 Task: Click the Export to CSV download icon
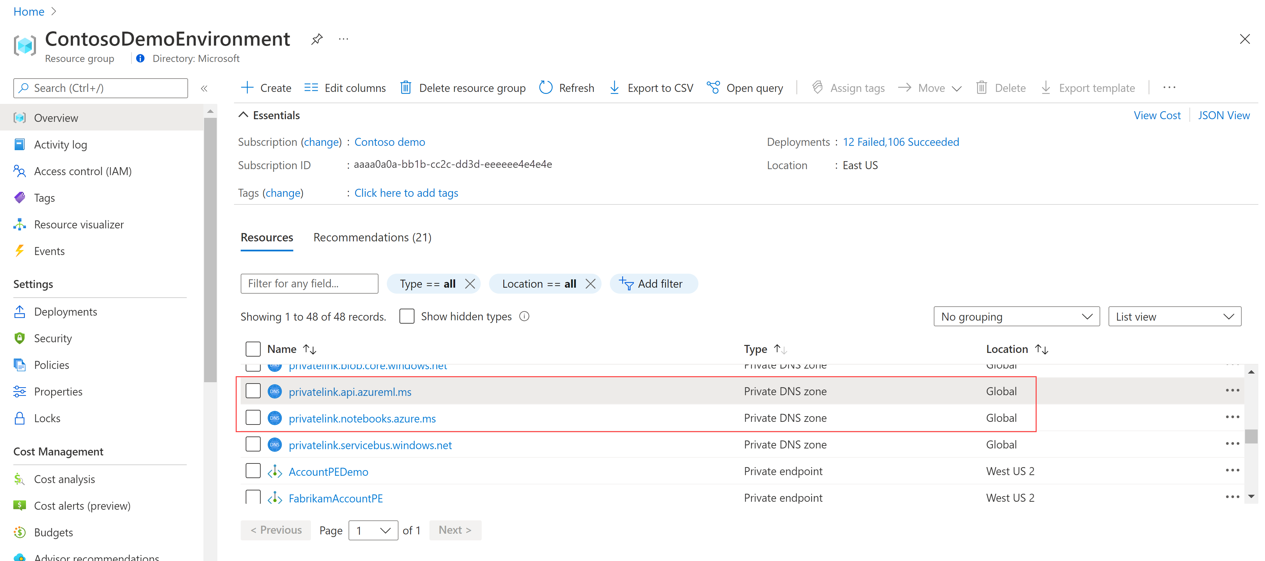tap(614, 88)
